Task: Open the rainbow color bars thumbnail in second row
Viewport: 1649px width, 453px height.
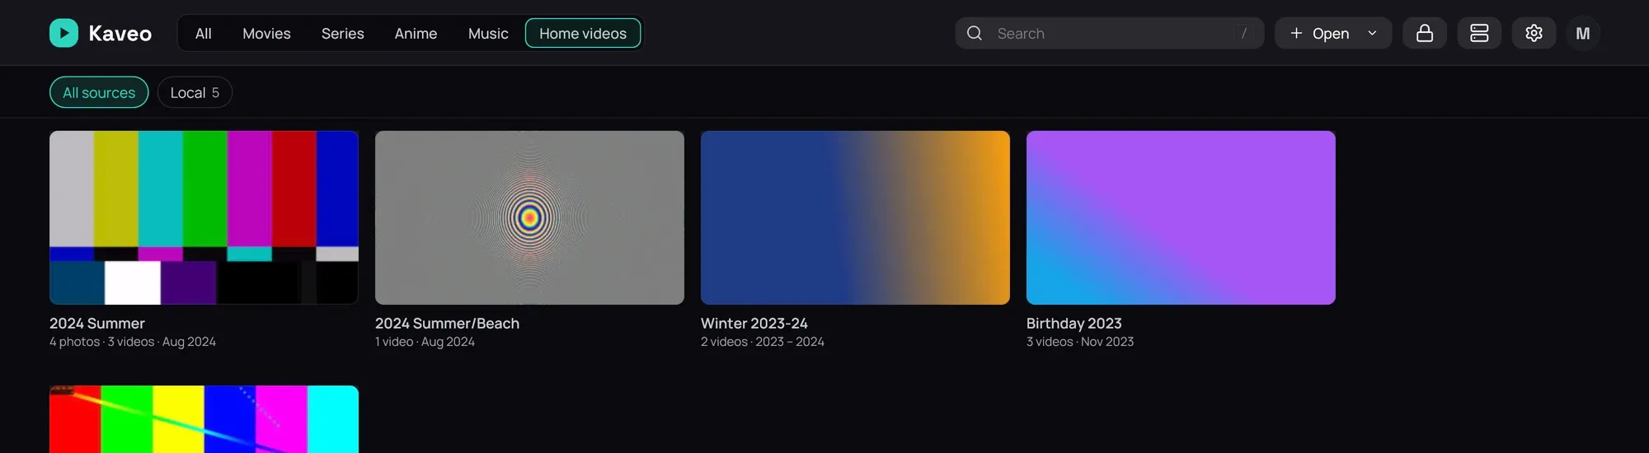Action: pyautogui.click(x=204, y=419)
